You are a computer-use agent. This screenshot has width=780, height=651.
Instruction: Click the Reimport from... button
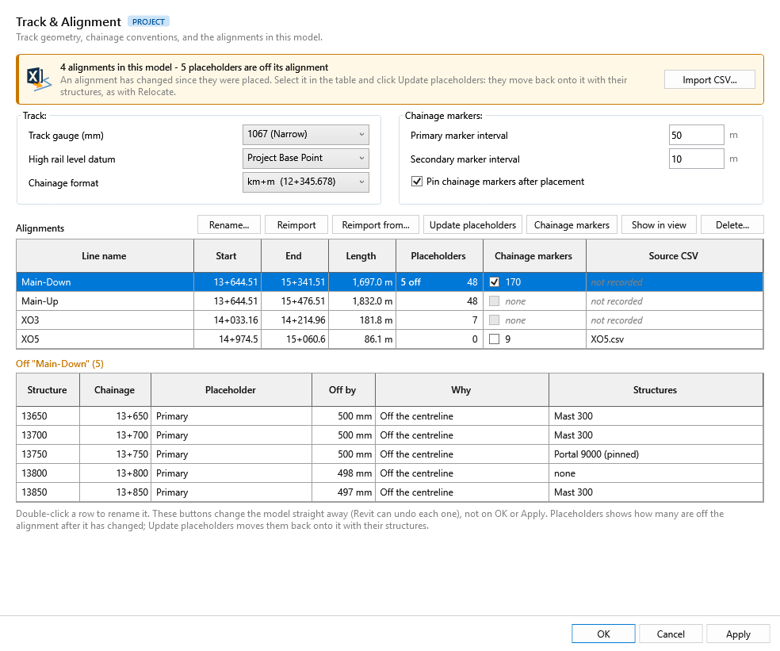[376, 225]
